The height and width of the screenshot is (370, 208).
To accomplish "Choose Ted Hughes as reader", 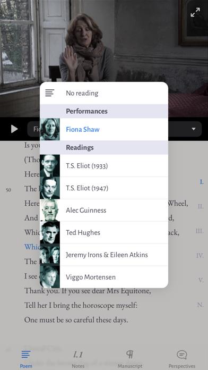I will 104,232.
